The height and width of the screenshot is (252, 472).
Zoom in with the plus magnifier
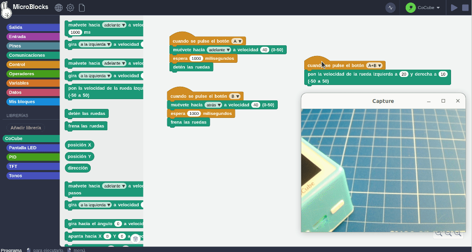pyautogui.click(x=458, y=233)
